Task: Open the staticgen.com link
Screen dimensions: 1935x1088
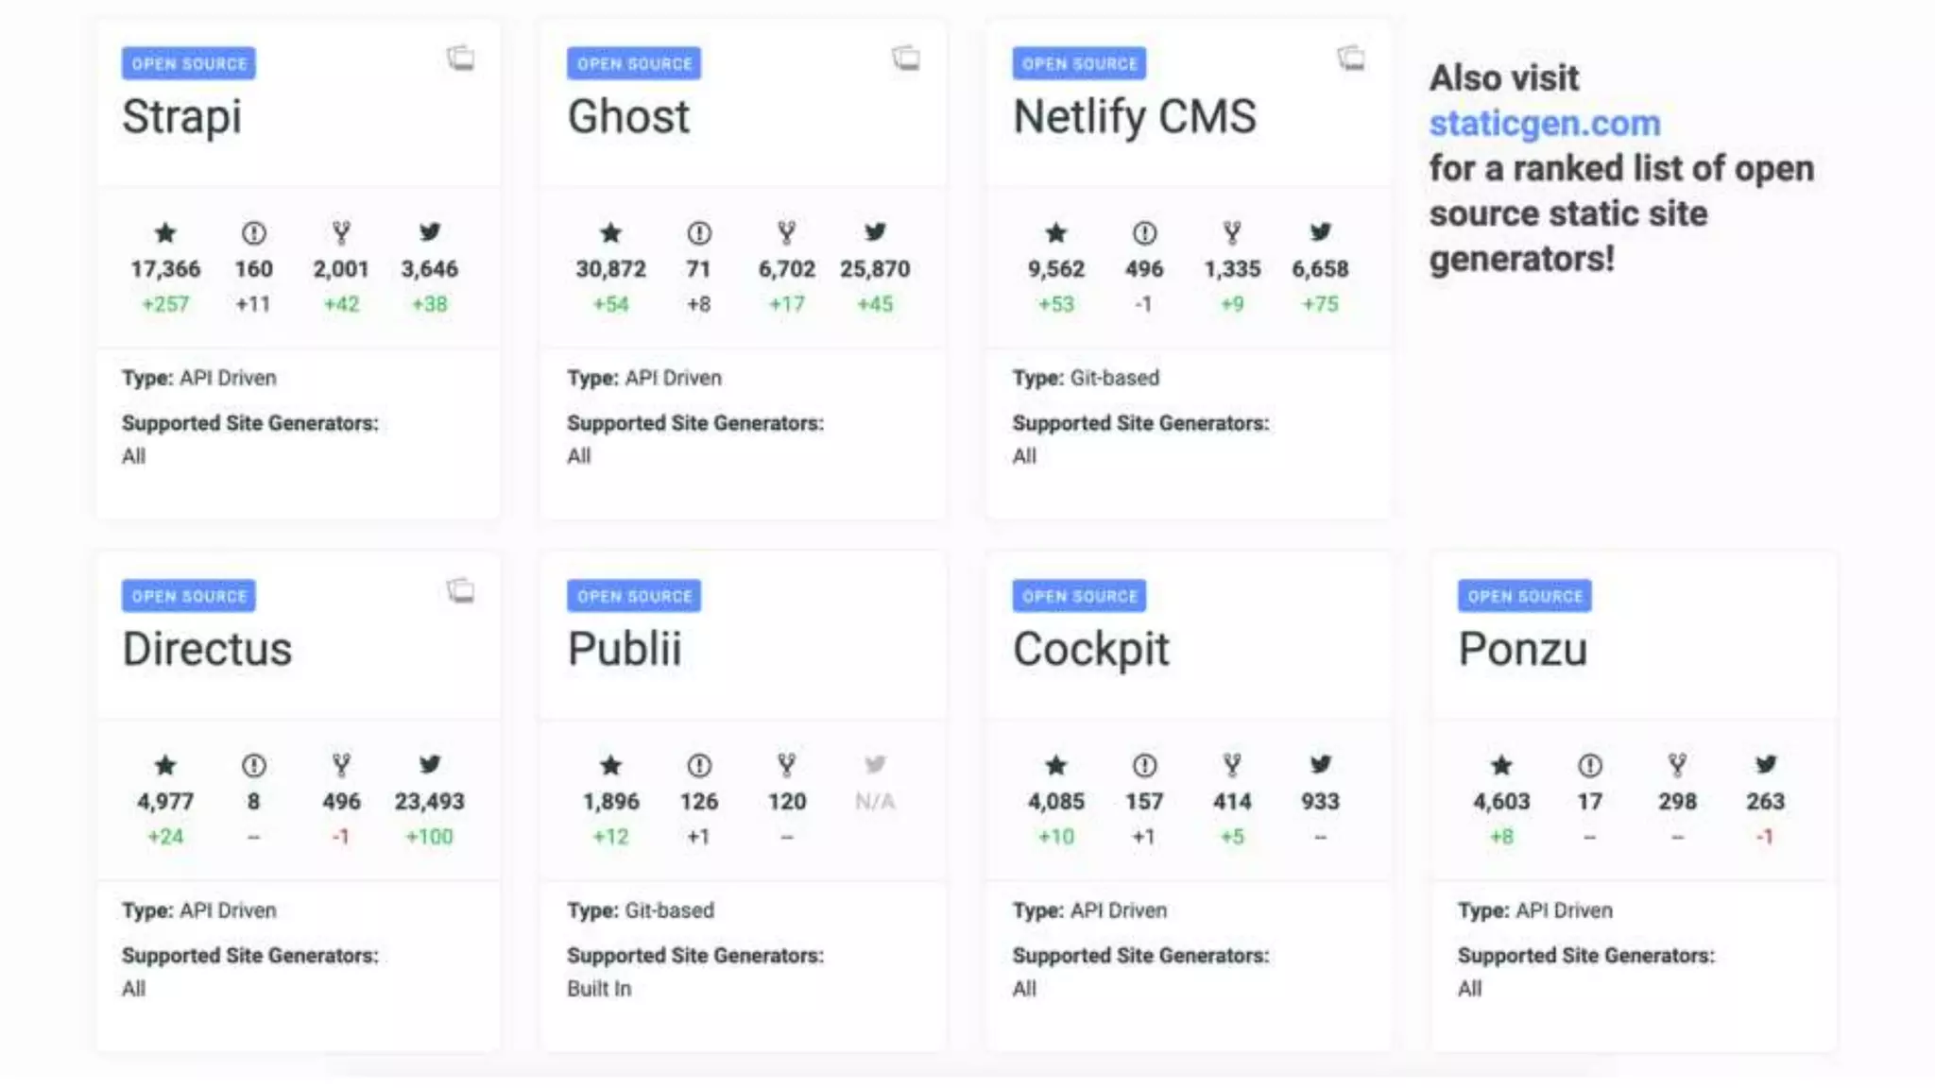Action: 1544,123
